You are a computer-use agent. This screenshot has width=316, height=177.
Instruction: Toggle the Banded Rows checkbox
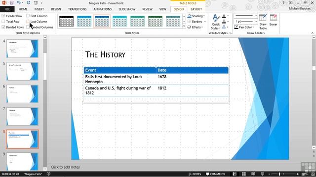point(3,27)
